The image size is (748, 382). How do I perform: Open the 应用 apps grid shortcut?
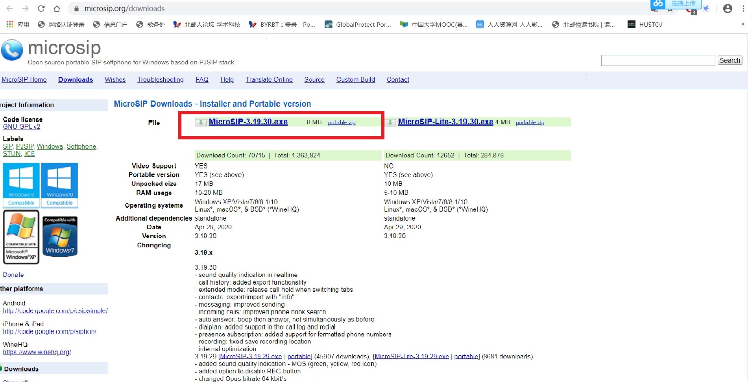(18, 24)
